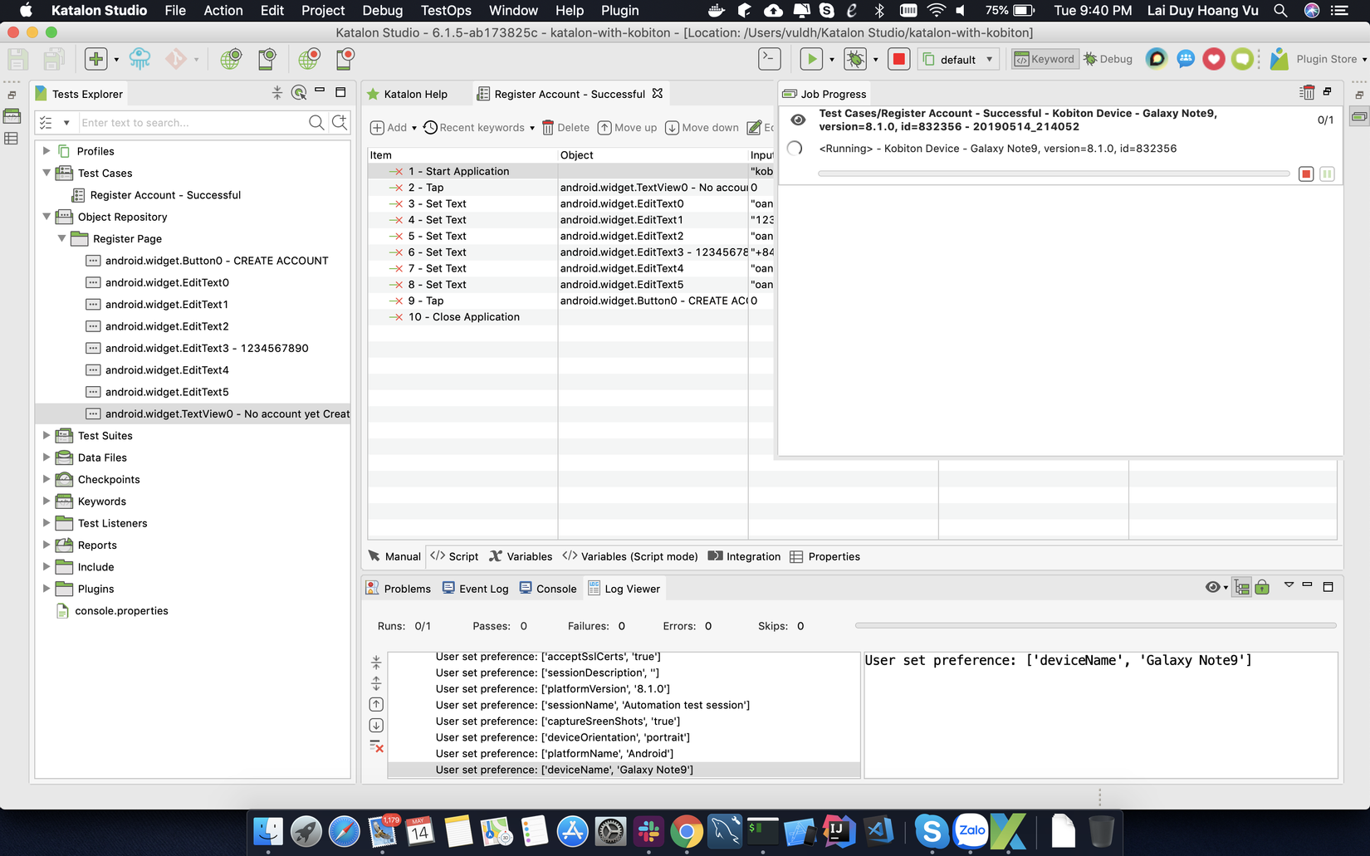
Task: Click the Move up button
Action: [628, 127]
